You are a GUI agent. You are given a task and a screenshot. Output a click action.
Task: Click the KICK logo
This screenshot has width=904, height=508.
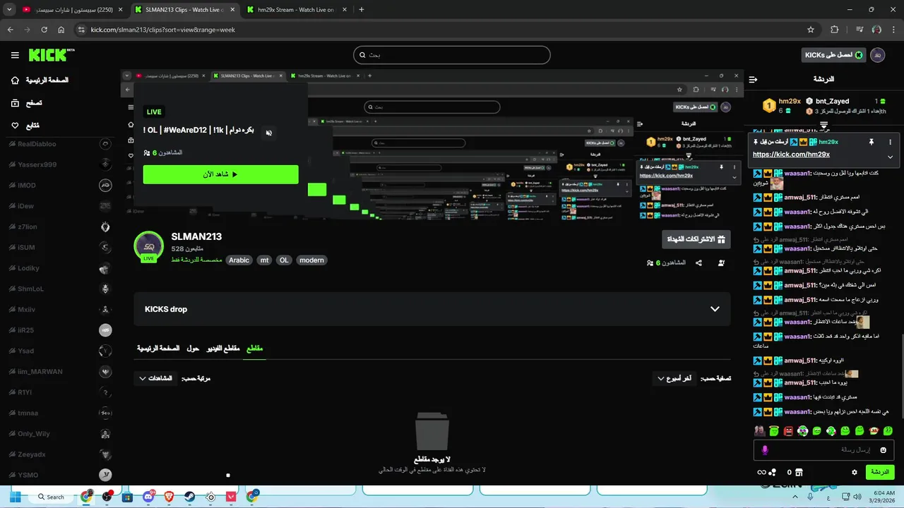click(52, 55)
